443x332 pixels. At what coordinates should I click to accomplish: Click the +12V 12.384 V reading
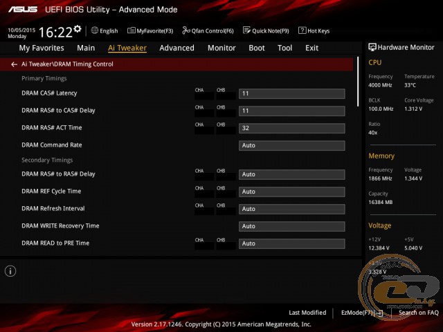[x=379, y=248]
